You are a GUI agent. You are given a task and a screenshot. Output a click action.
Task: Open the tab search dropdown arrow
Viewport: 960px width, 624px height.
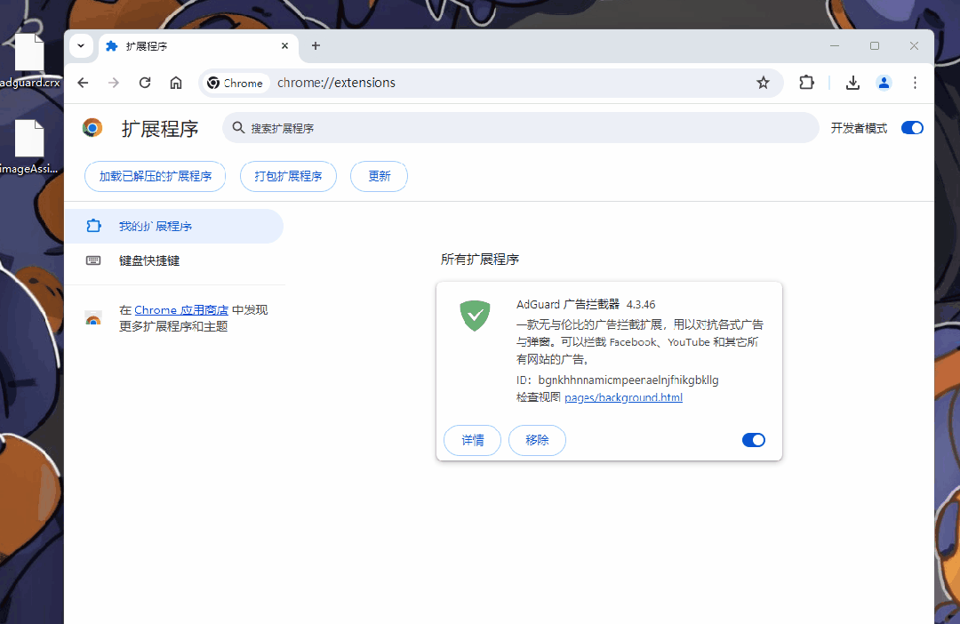81,46
